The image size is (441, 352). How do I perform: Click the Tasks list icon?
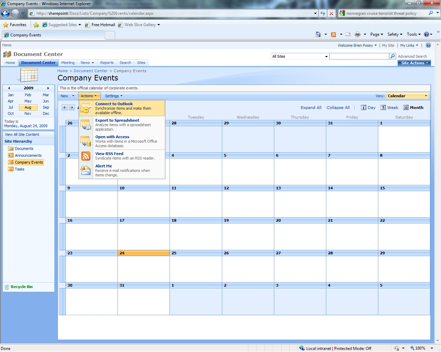[x=11, y=169]
